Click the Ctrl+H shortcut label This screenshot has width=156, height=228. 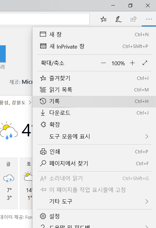click(x=142, y=101)
